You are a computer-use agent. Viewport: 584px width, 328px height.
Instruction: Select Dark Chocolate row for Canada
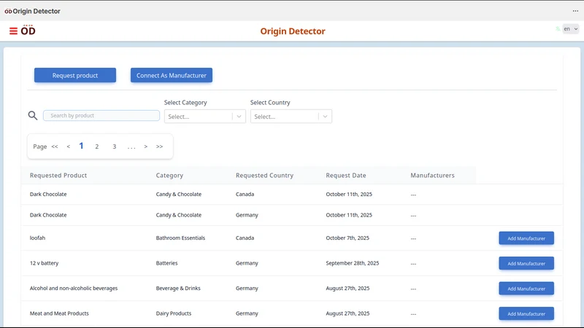tap(292, 194)
